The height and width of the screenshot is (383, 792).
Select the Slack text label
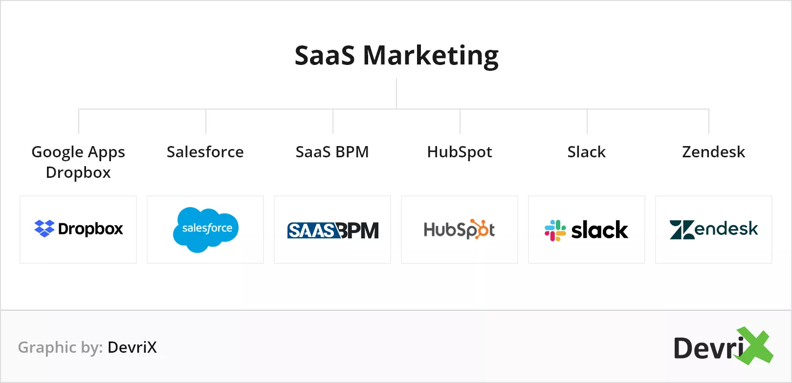pos(587,152)
